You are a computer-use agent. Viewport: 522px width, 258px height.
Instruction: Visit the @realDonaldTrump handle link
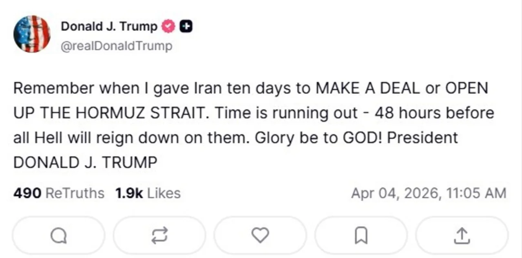point(116,46)
